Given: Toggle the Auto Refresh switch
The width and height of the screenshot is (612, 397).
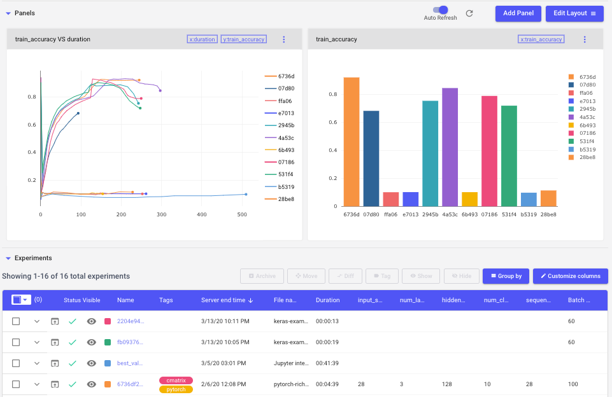Looking at the screenshot, I should pyautogui.click(x=440, y=10).
